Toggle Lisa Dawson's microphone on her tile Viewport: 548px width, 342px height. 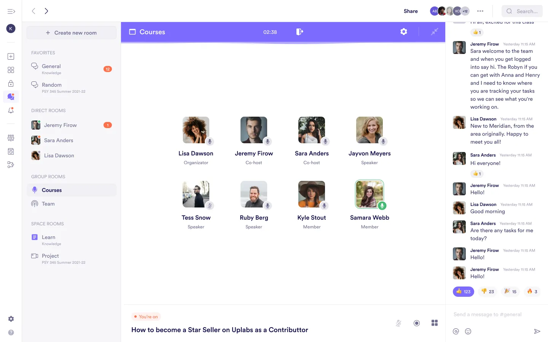(x=210, y=141)
